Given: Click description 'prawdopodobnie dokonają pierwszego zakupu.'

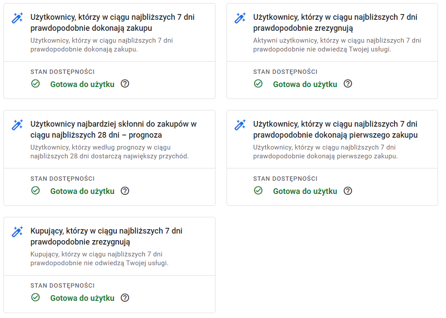Looking at the screenshot, I should point(325,152).
